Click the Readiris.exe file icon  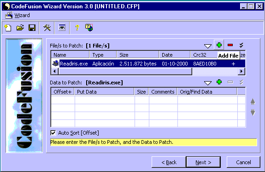(x=55, y=64)
